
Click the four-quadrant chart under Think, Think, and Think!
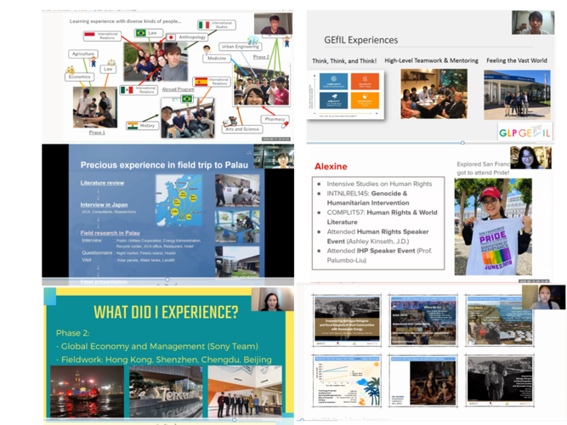(346, 94)
